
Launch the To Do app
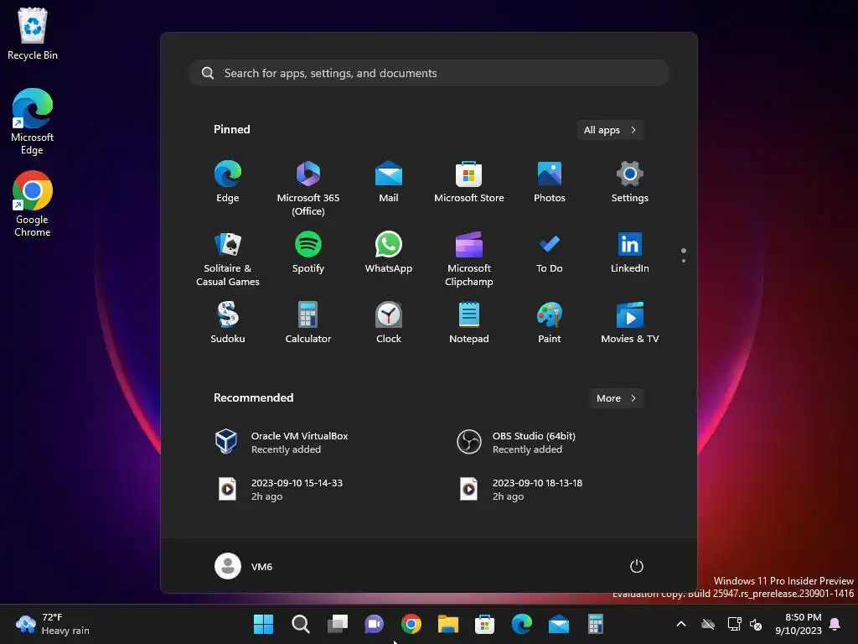tap(550, 252)
